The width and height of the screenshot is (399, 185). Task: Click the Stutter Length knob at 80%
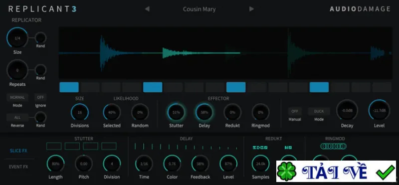pos(55,164)
